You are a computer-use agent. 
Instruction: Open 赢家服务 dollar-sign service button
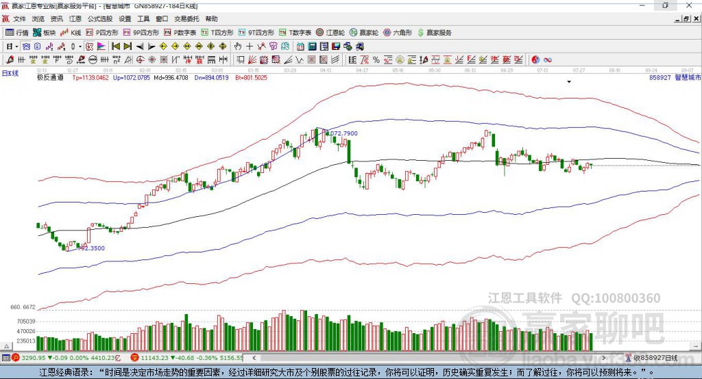[x=434, y=33]
